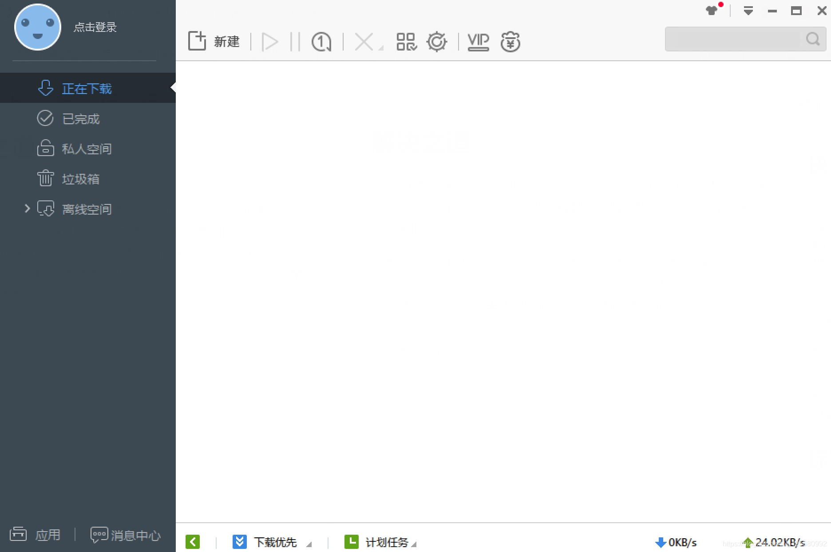
Task: Click the blue 下载优先 priority icon
Action: [x=240, y=542]
